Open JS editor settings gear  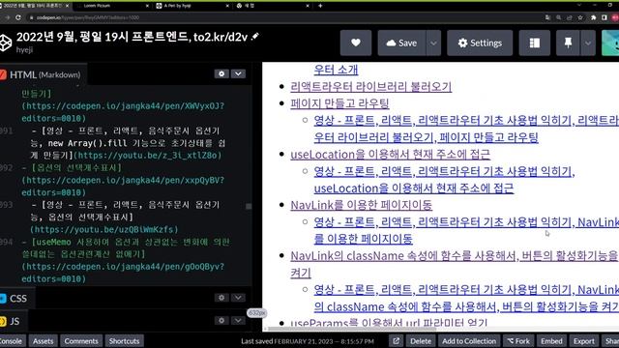point(221,320)
